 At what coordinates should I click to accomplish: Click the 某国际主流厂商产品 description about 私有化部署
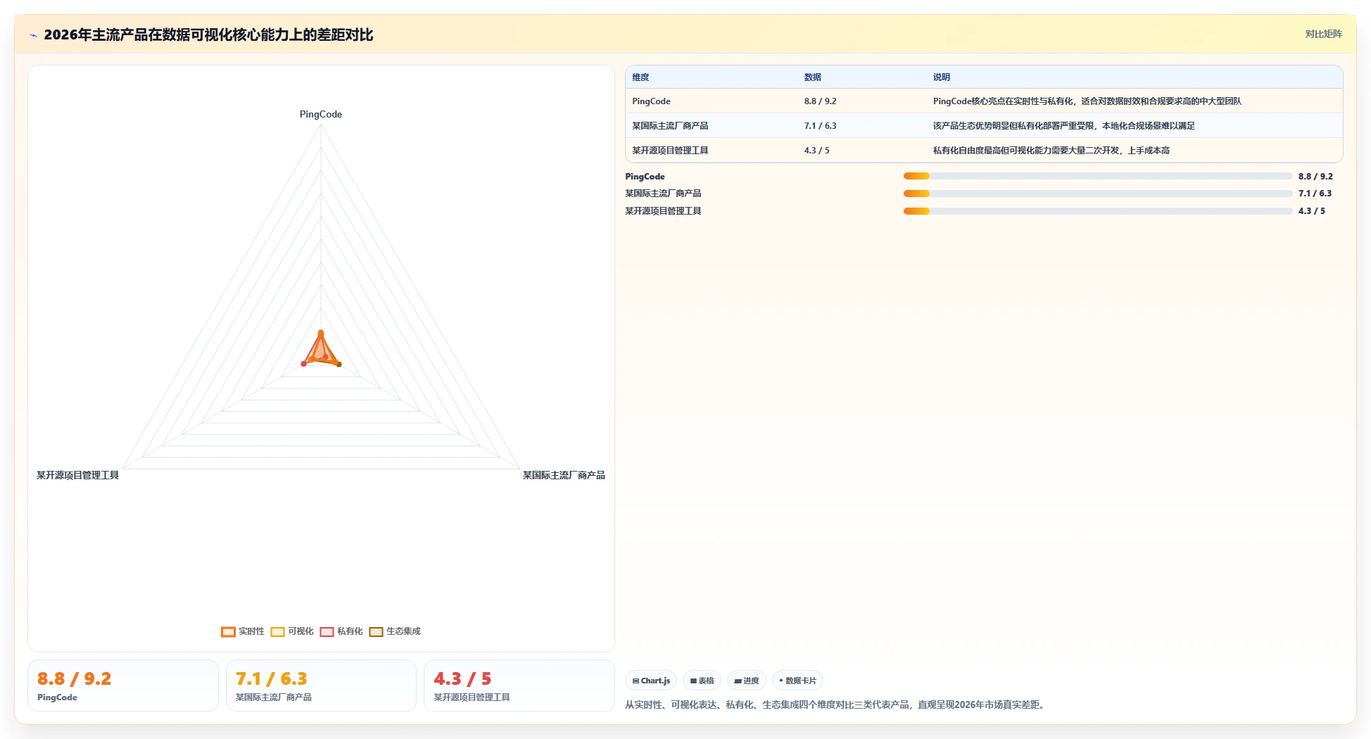pos(1064,126)
